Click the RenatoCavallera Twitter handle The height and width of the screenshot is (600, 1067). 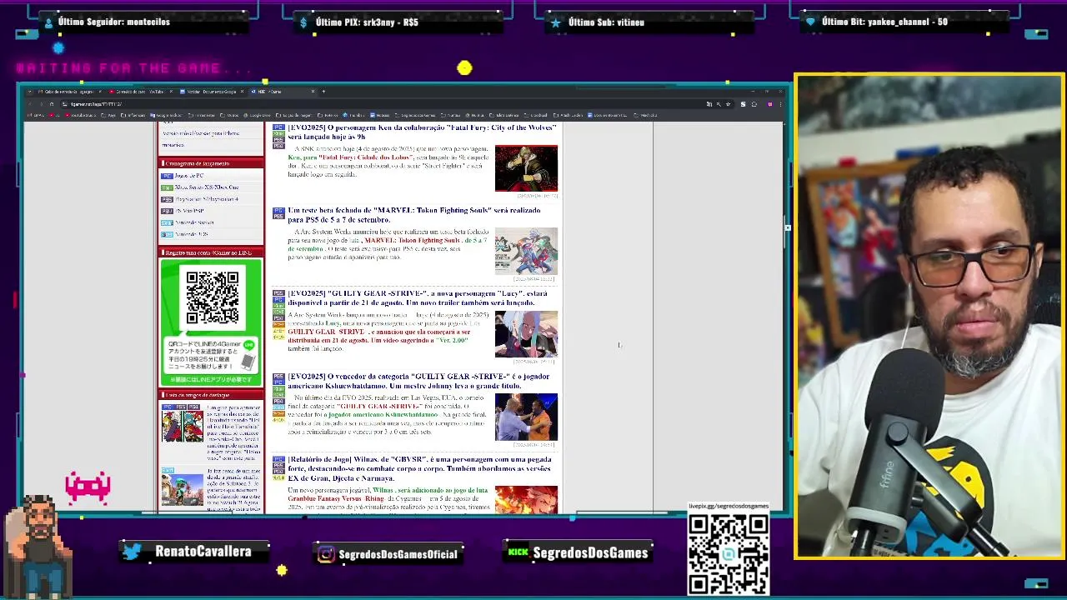[203, 552]
